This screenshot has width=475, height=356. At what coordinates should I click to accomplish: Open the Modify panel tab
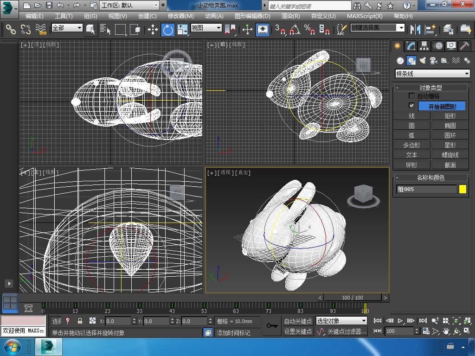point(411,46)
